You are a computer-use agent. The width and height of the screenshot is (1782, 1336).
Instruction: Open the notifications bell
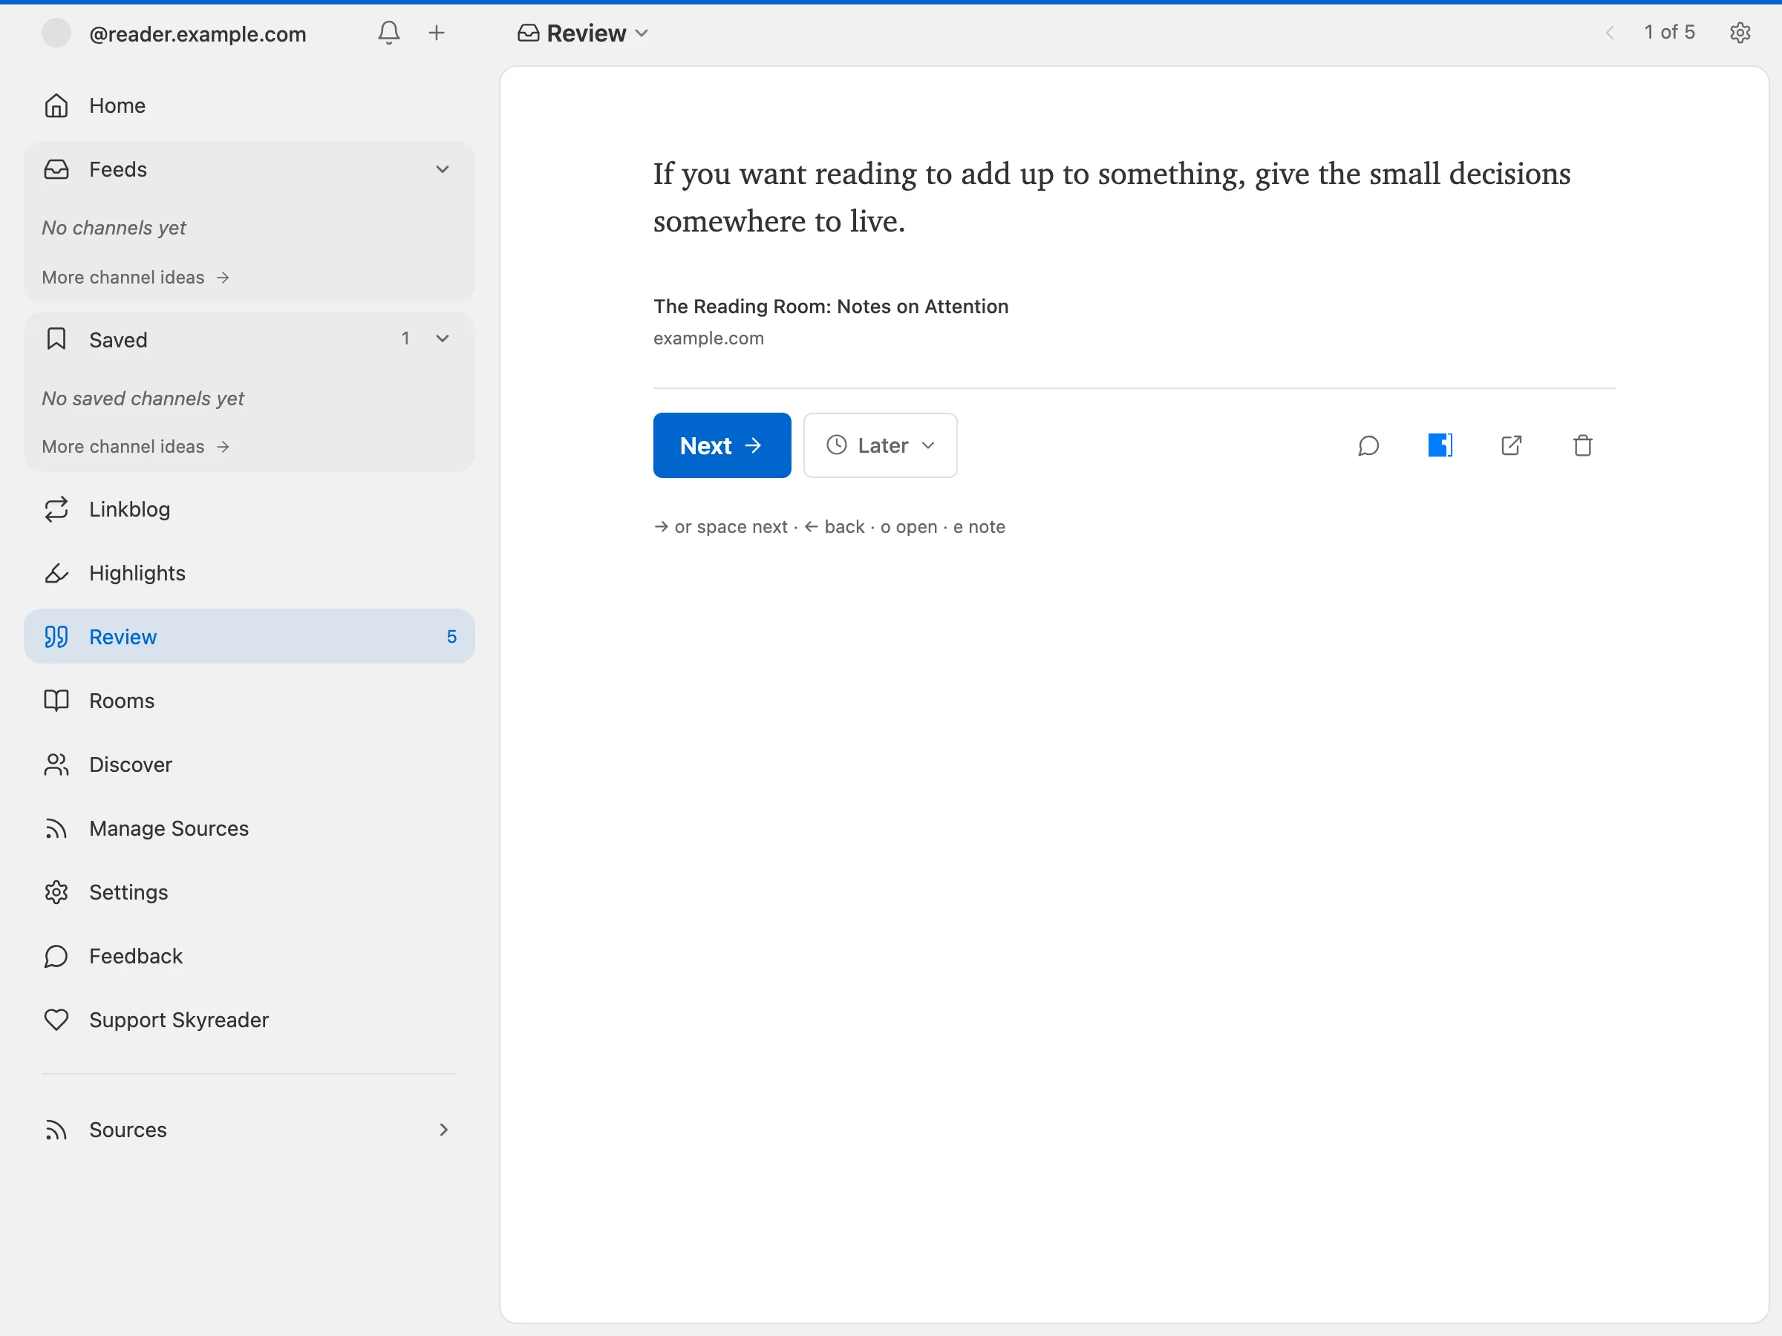(x=389, y=33)
